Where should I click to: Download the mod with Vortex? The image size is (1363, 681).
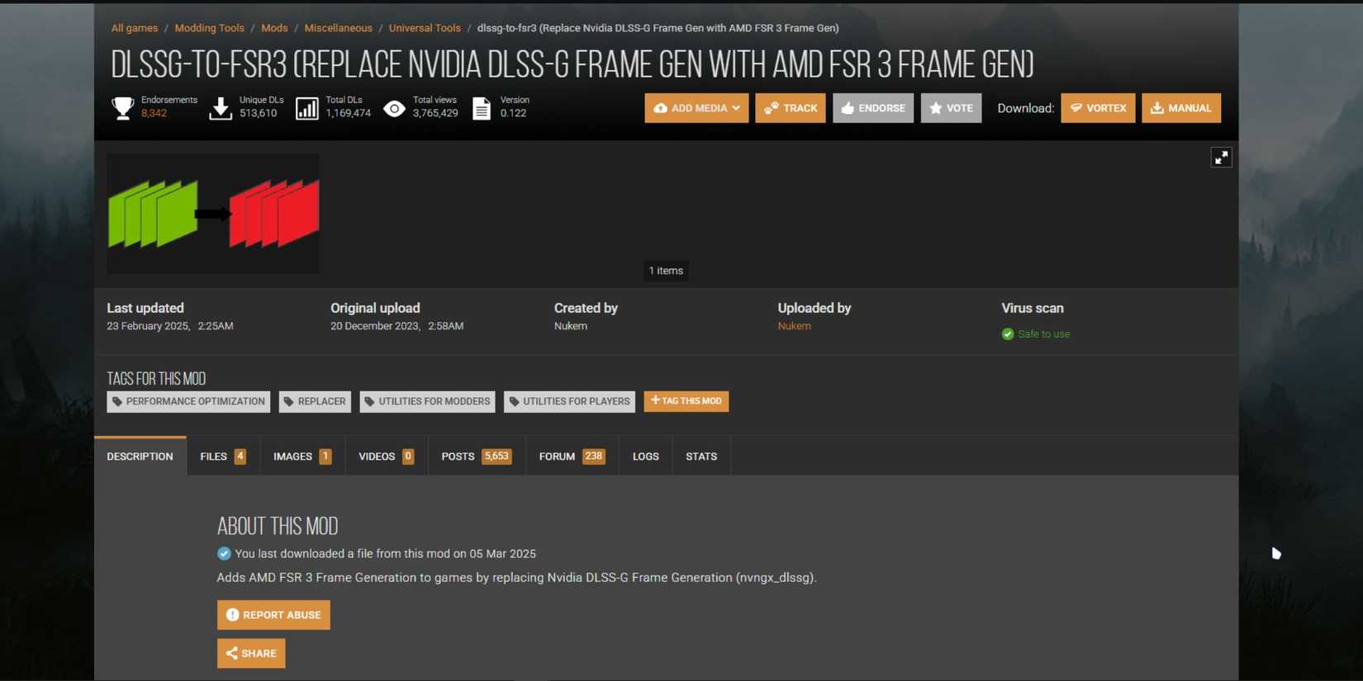(1098, 108)
